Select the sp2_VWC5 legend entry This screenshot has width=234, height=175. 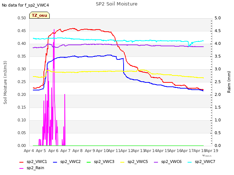(x=134, y=162)
